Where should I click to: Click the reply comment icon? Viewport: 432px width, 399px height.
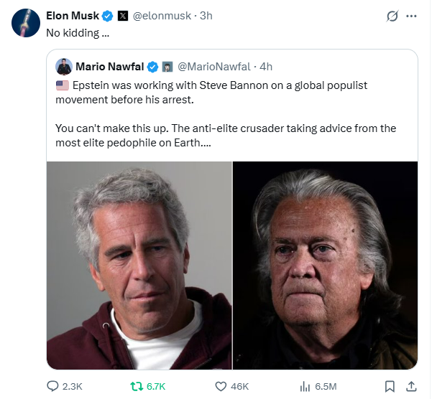[52, 386]
